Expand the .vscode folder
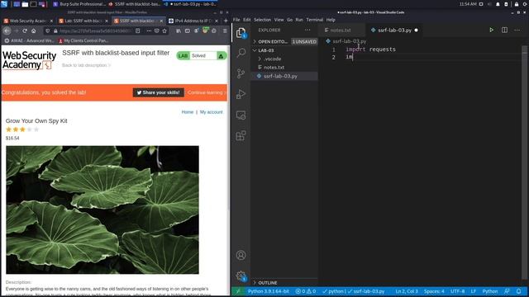 pos(284,59)
